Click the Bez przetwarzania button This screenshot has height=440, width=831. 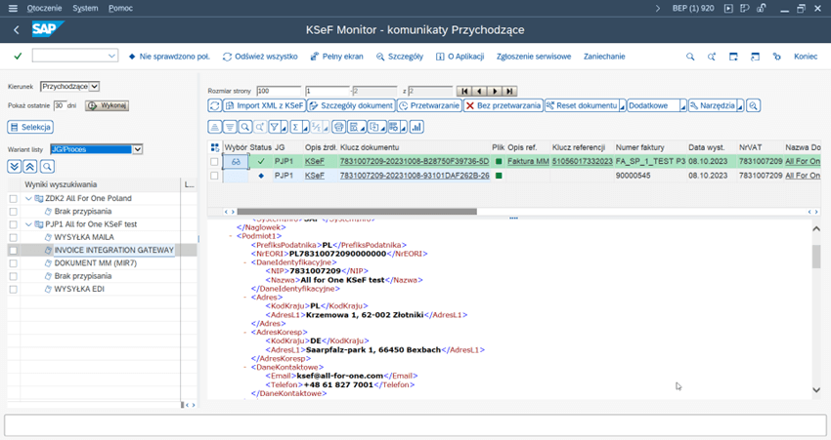503,105
